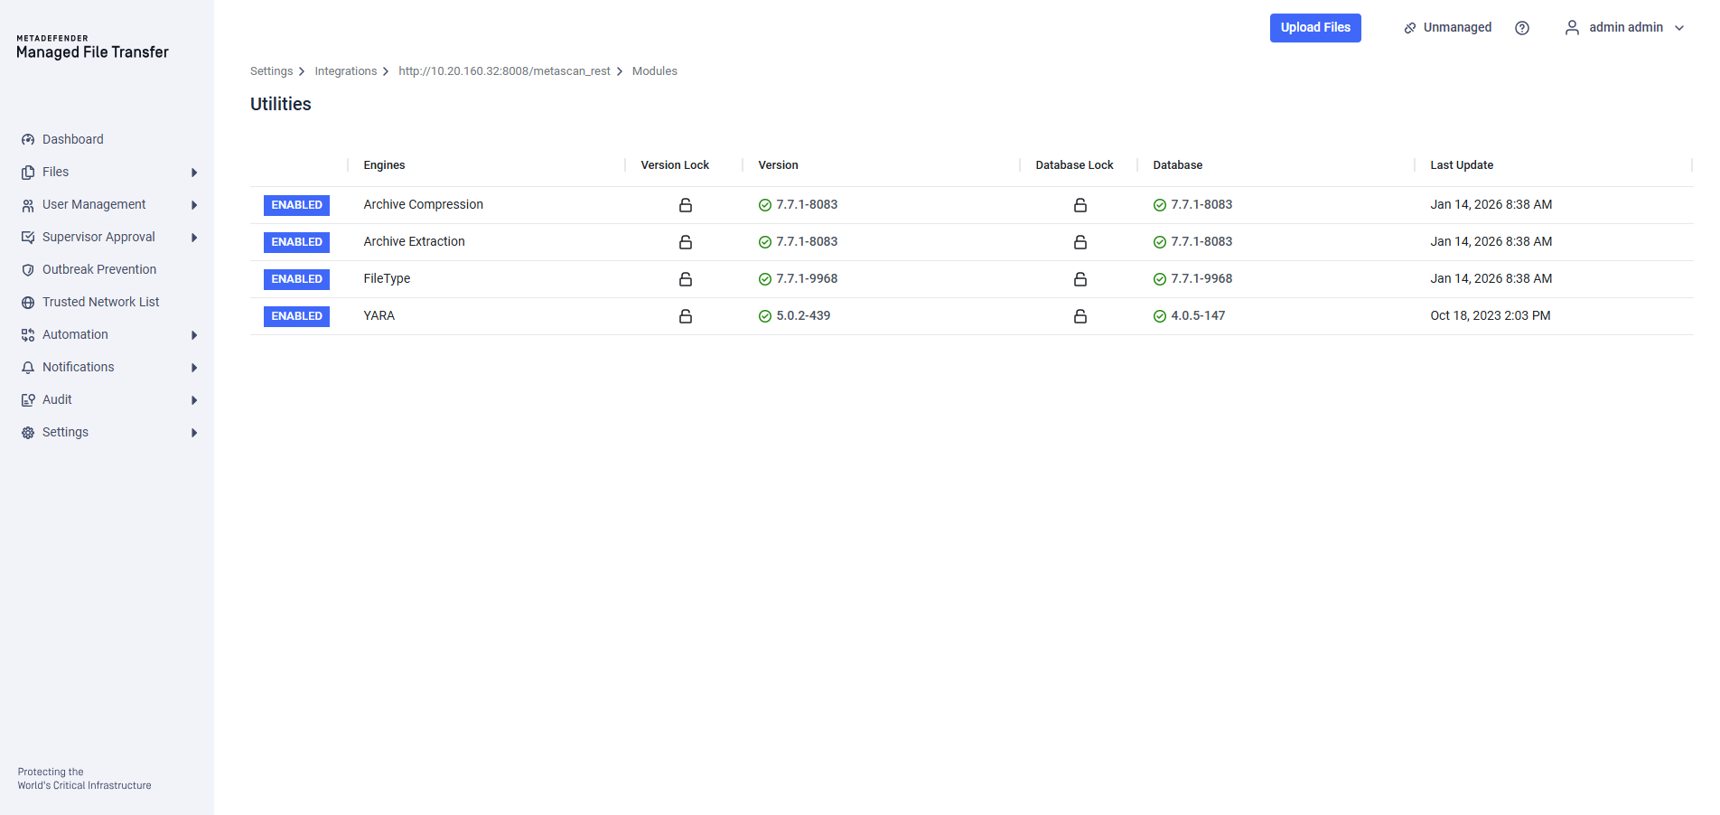Toggle version lock for Archive Compression

[686, 205]
